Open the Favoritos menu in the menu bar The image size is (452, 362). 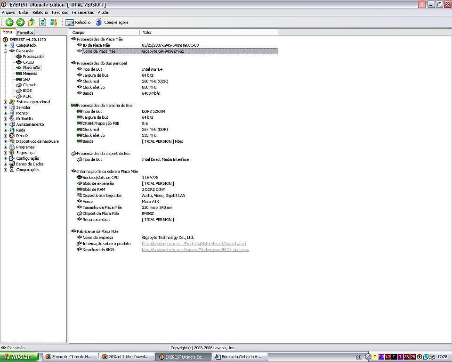(60, 12)
